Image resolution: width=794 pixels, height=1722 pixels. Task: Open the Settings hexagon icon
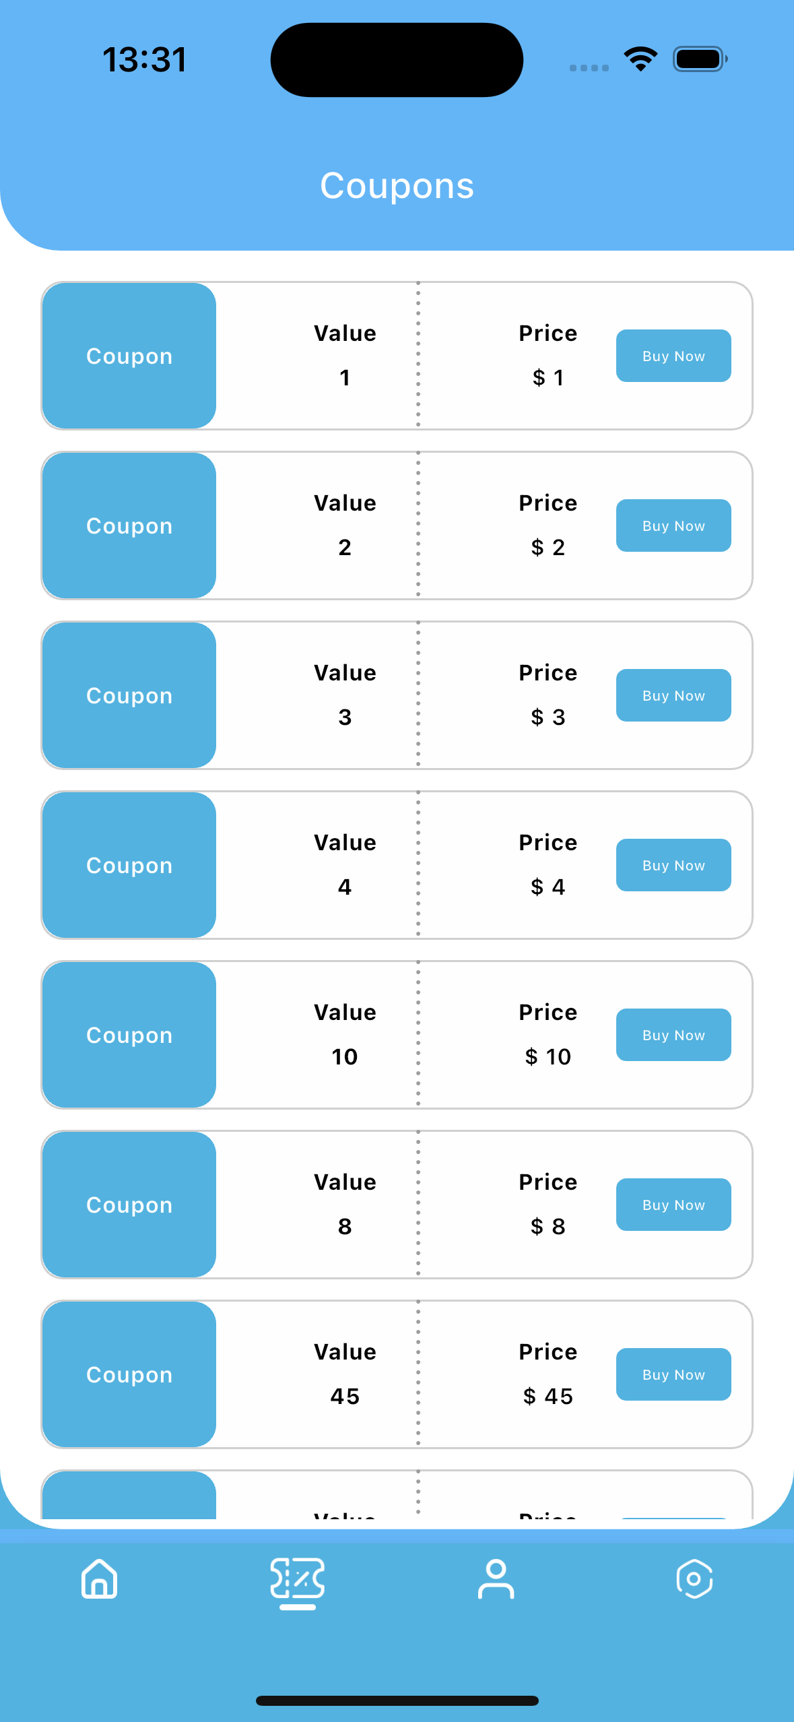point(694,1578)
